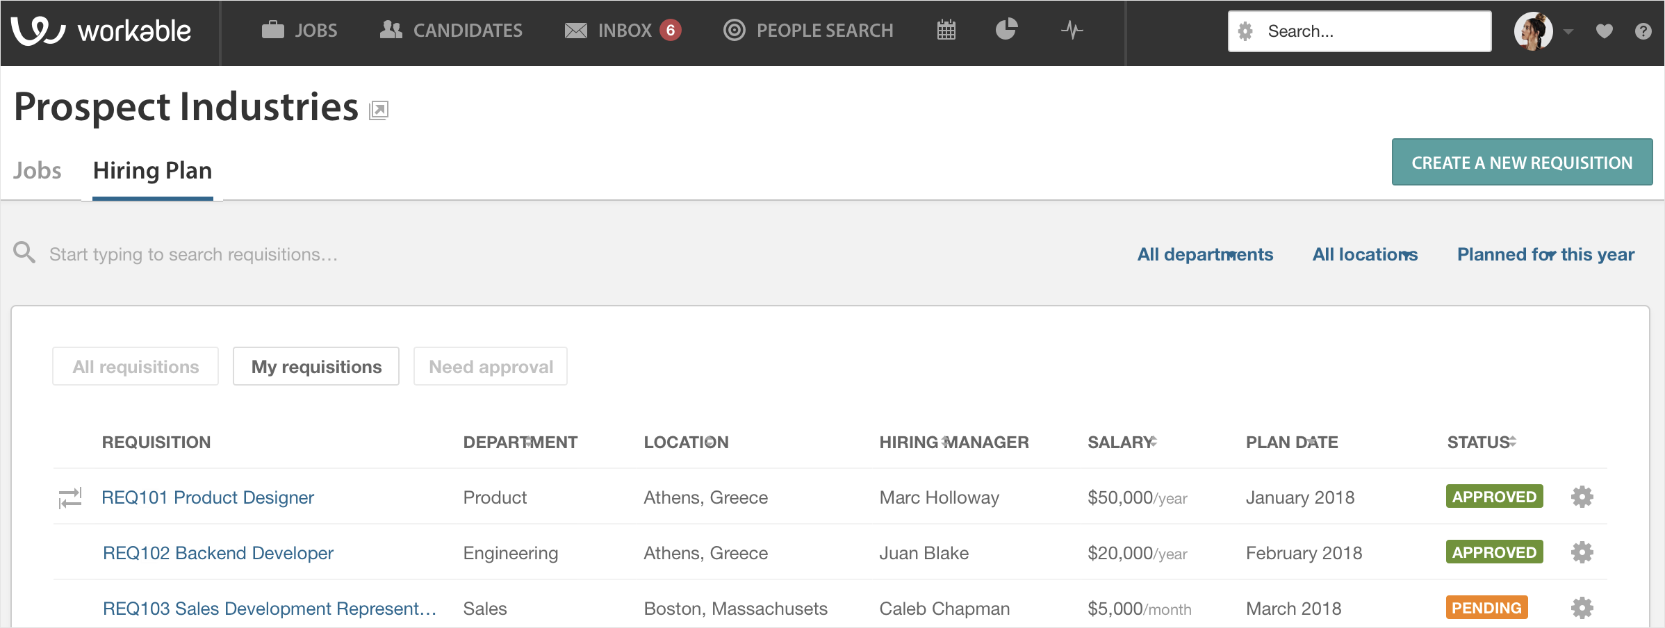The image size is (1665, 628).
Task: Click the APPROVED badge on REQ102 row
Action: click(x=1494, y=552)
